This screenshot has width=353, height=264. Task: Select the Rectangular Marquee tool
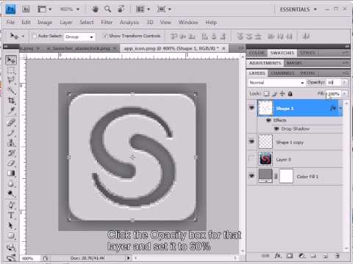click(11, 70)
